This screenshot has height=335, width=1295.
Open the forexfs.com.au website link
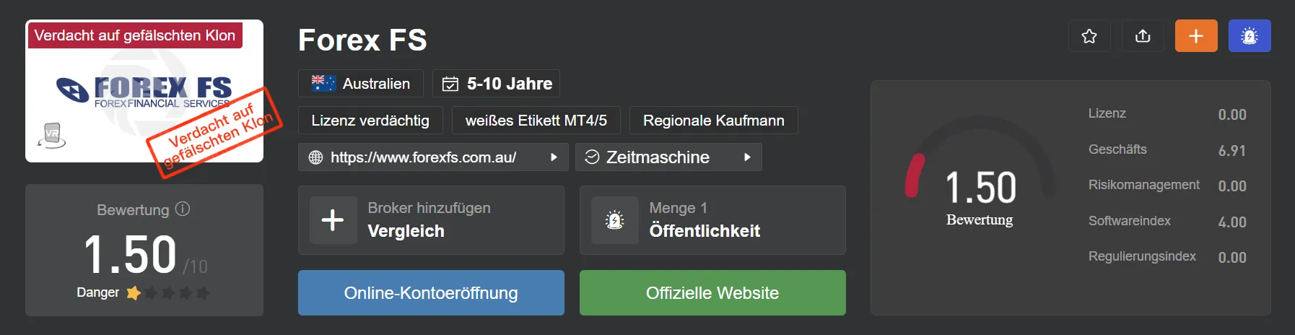tap(423, 157)
